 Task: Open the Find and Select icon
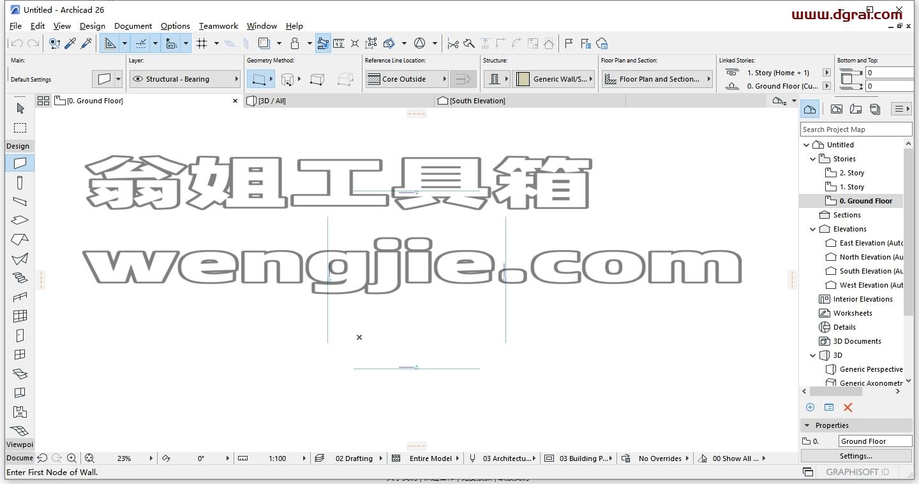point(54,43)
